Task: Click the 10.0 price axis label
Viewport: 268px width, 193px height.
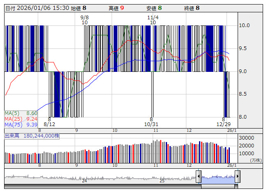Action: pyautogui.click(x=245, y=25)
